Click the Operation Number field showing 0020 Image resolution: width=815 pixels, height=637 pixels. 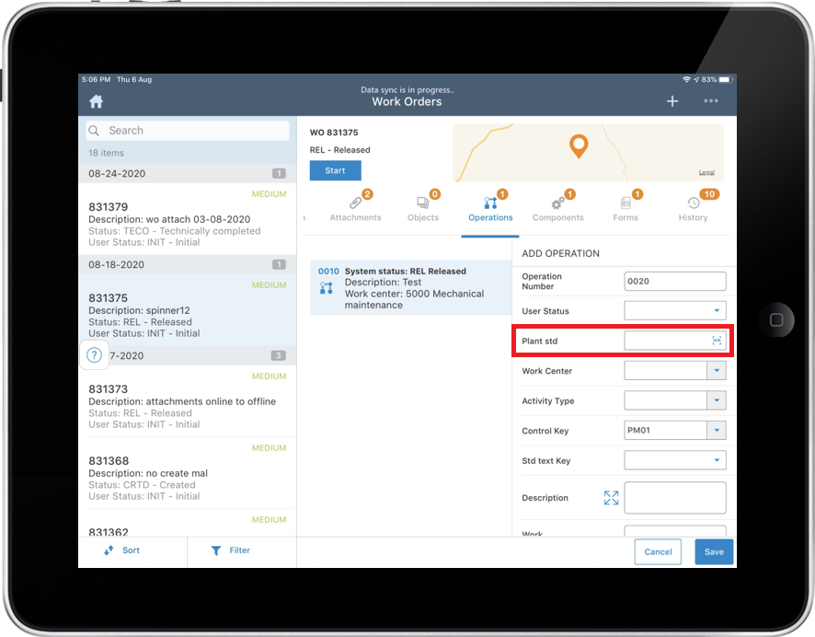(x=674, y=281)
